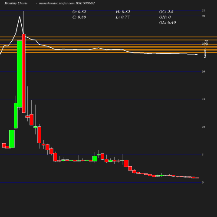217x217 pixels.
Task: Click the tallest red candlestick at peak
Action: [x=24, y=73]
